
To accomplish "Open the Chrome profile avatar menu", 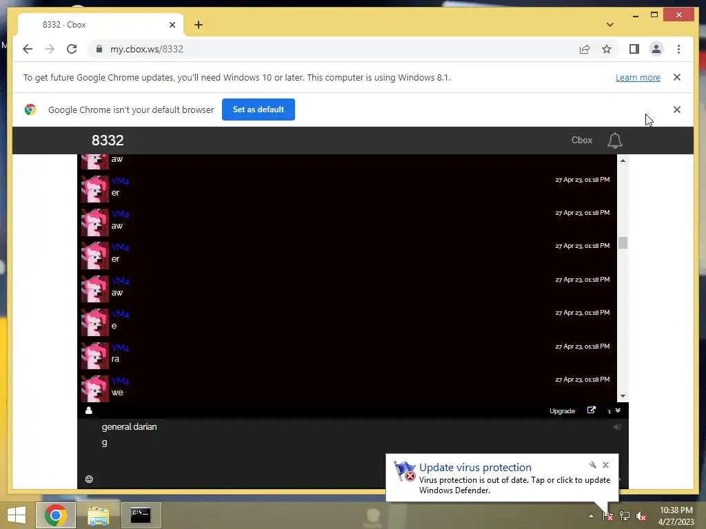I will click(656, 49).
